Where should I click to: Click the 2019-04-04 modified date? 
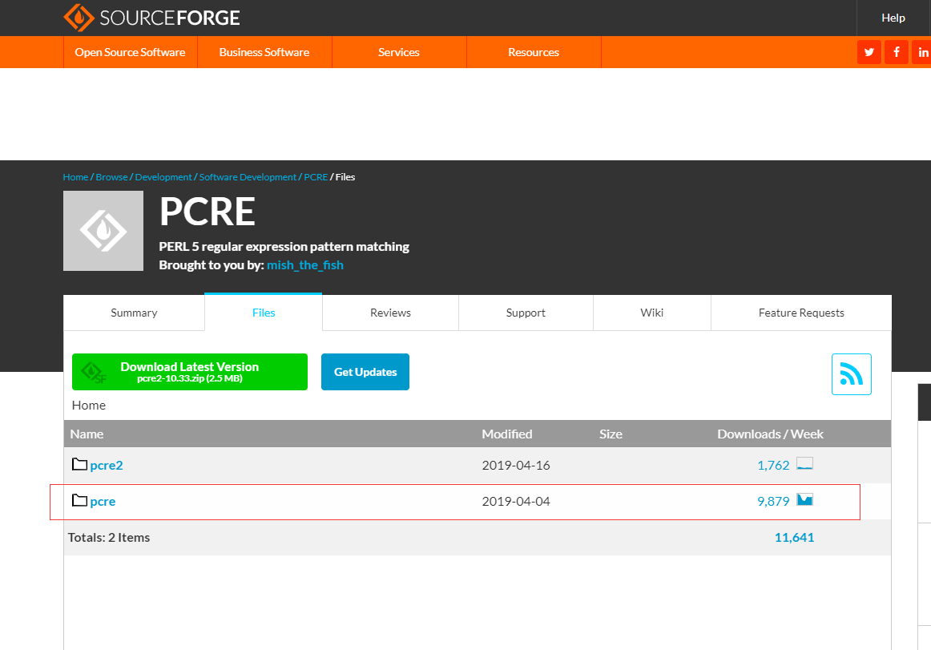(x=516, y=502)
